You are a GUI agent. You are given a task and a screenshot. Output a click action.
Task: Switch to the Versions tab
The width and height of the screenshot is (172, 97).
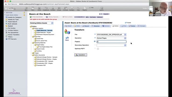click(x=106, y=26)
